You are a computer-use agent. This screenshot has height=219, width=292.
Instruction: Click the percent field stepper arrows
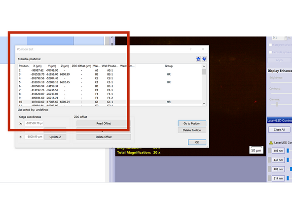tap(286, 38)
